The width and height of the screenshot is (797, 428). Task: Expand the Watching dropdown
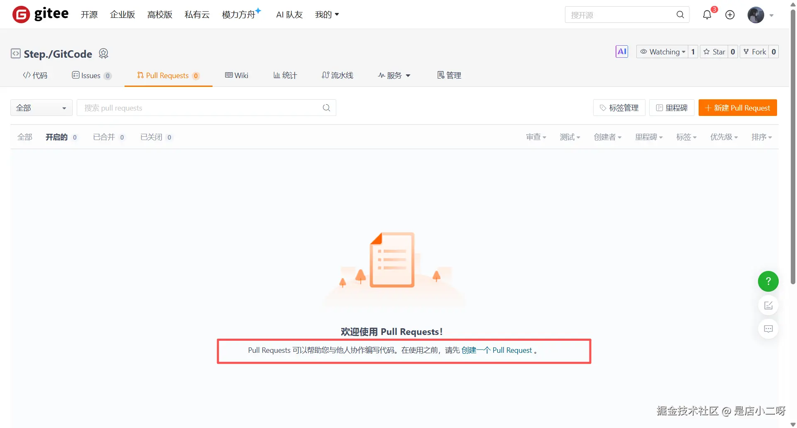pos(662,52)
